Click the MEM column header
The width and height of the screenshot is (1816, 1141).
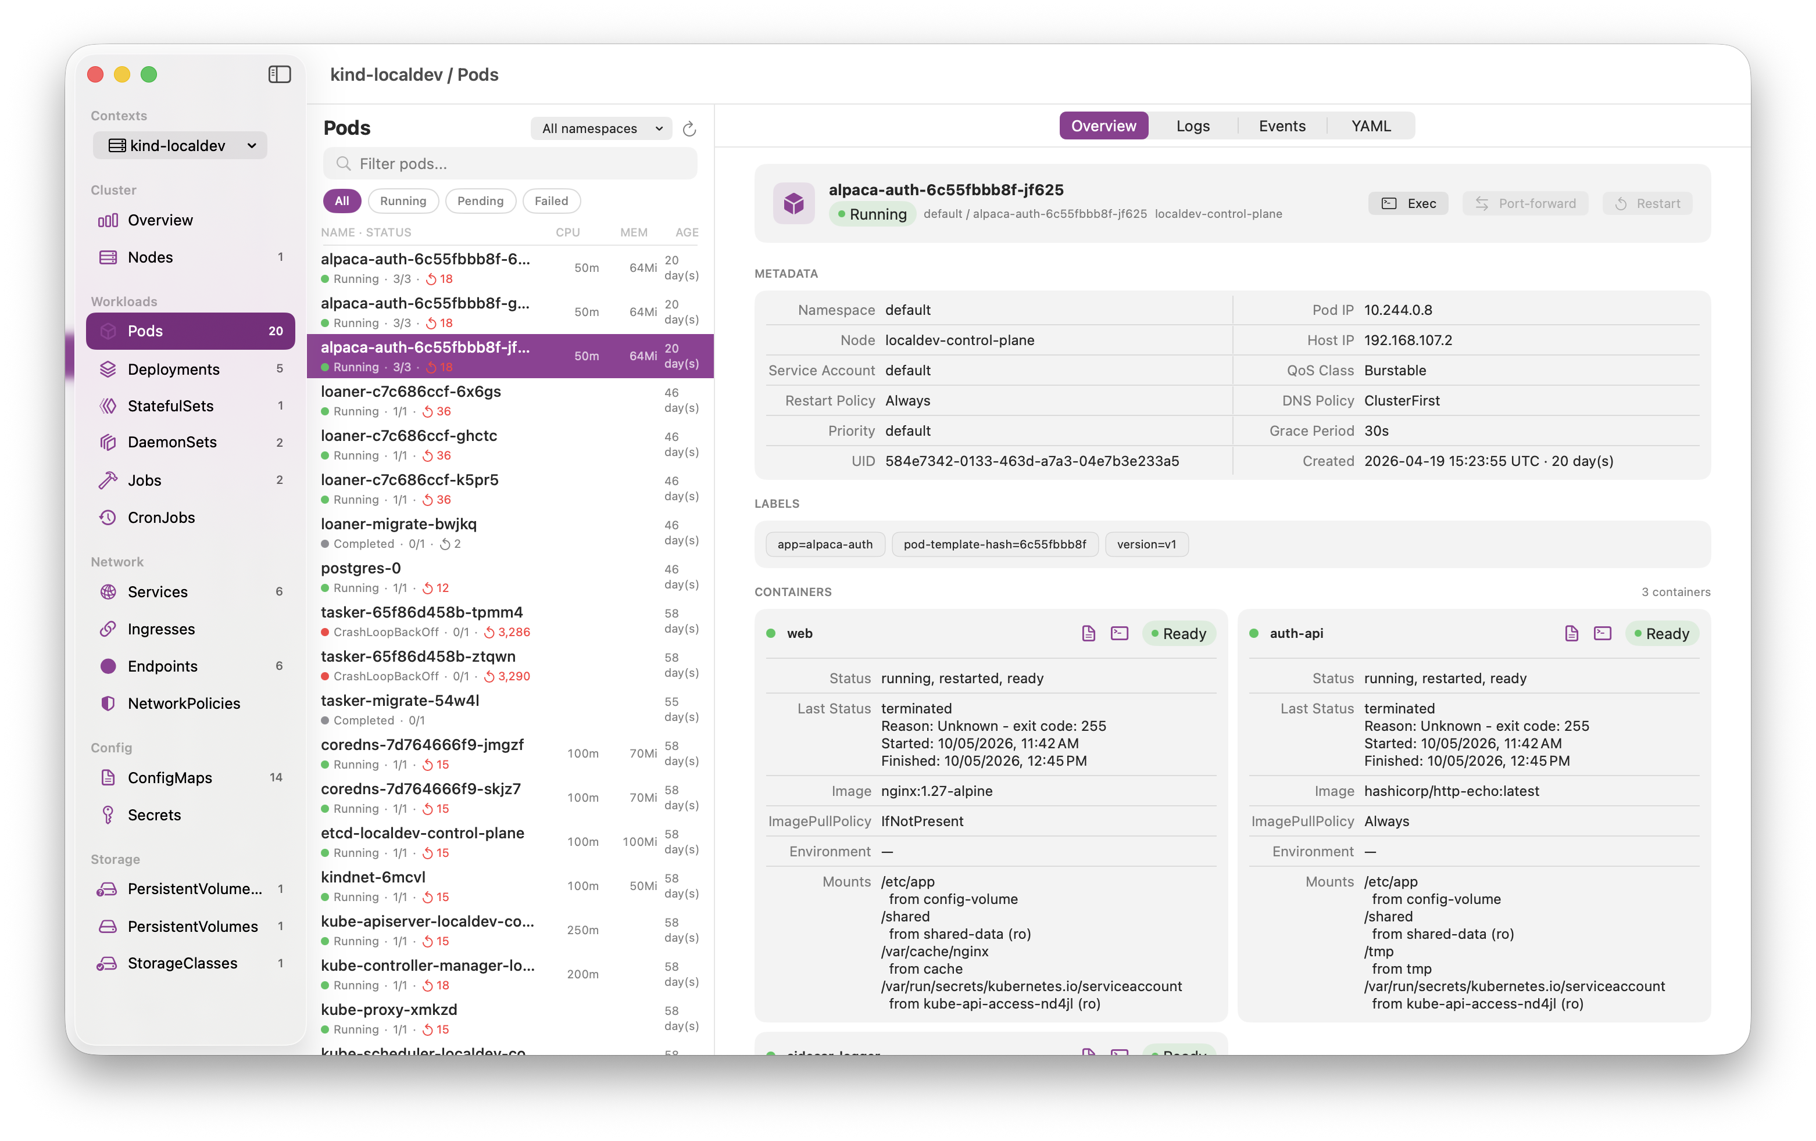(x=634, y=232)
